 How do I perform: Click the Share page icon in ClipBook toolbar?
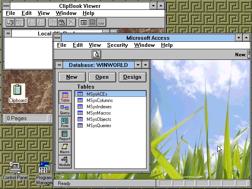31,22
